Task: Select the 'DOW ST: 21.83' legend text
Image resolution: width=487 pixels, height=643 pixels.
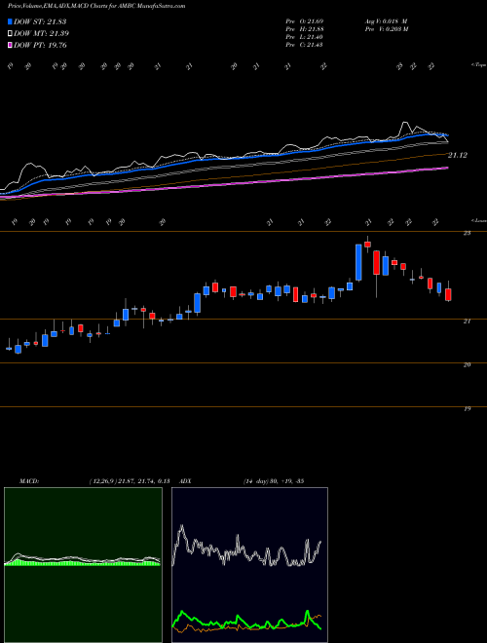Action: click(40, 21)
